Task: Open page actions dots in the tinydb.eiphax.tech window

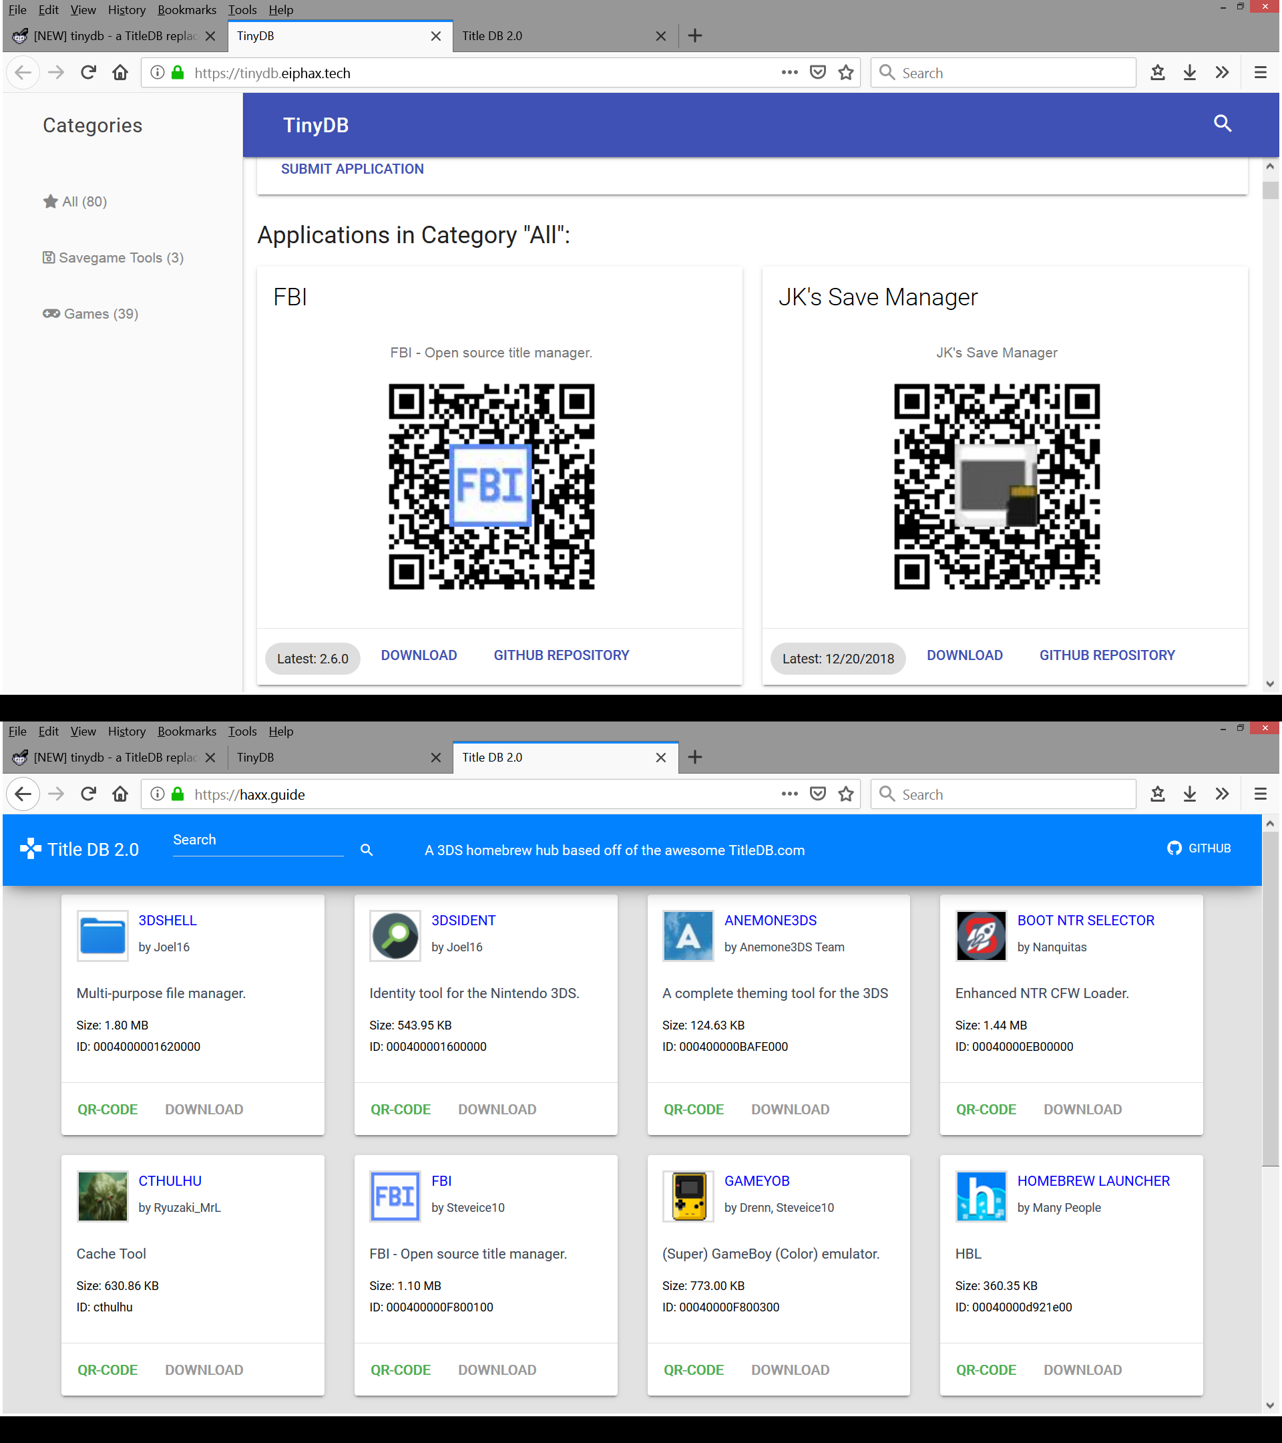Action: point(789,73)
